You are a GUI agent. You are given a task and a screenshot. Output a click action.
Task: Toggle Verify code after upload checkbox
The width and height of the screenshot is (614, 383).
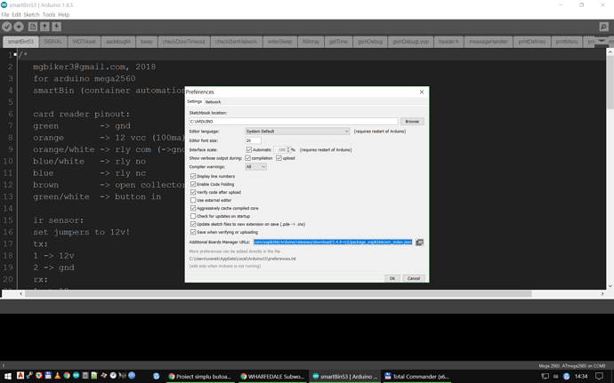point(193,192)
